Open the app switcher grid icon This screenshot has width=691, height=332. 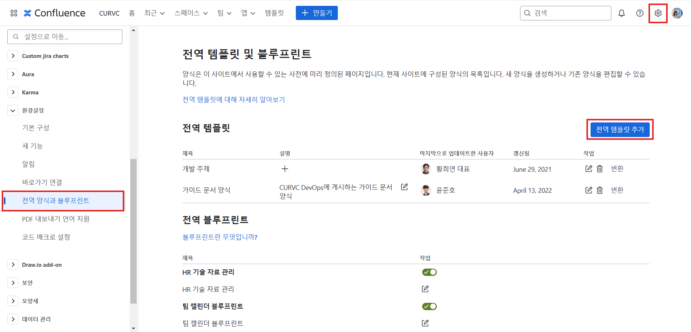[x=14, y=13]
